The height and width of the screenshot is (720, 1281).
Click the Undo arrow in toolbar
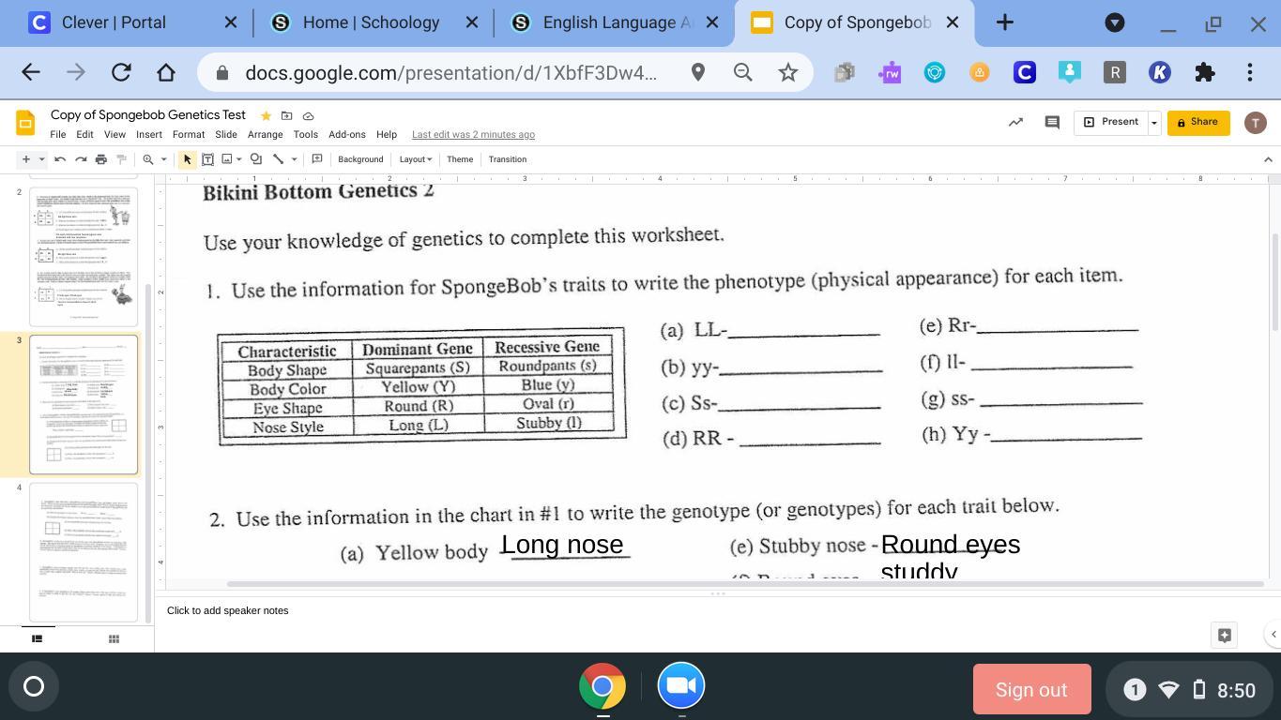coord(60,159)
